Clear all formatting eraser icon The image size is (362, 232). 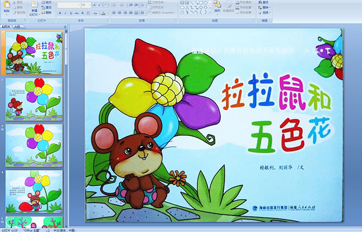(x=106, y=5)
